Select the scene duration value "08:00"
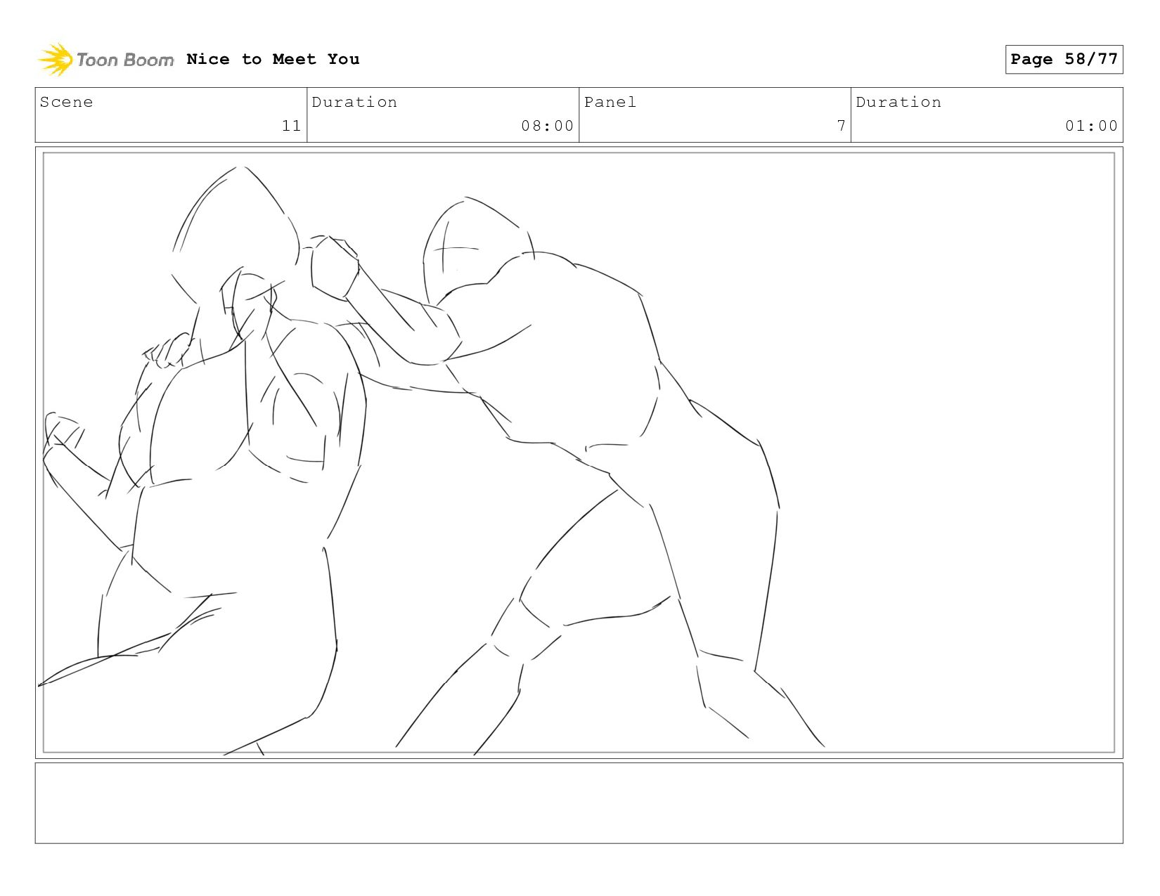Image resolution: width=1160 pixels, height=896 pixels. point(547,126)
